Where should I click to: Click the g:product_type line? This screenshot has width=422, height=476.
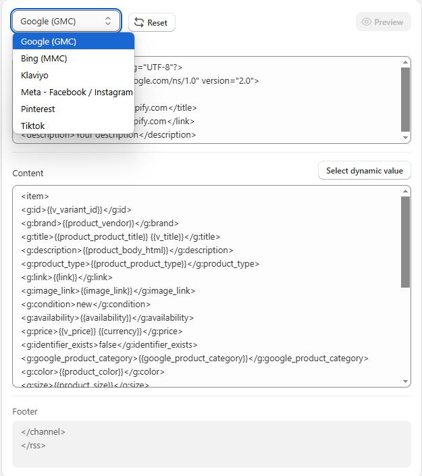click(x=140, y=264)
